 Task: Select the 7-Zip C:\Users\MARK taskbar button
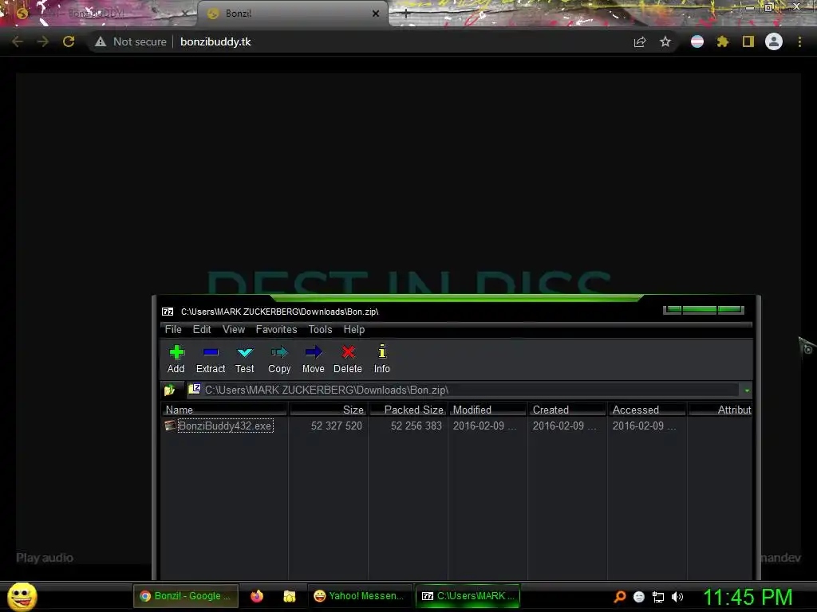click(x=468, y=596)
